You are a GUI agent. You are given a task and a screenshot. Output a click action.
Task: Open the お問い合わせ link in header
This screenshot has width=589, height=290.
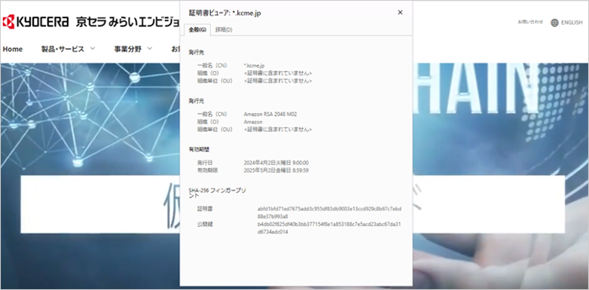(530, 22)
